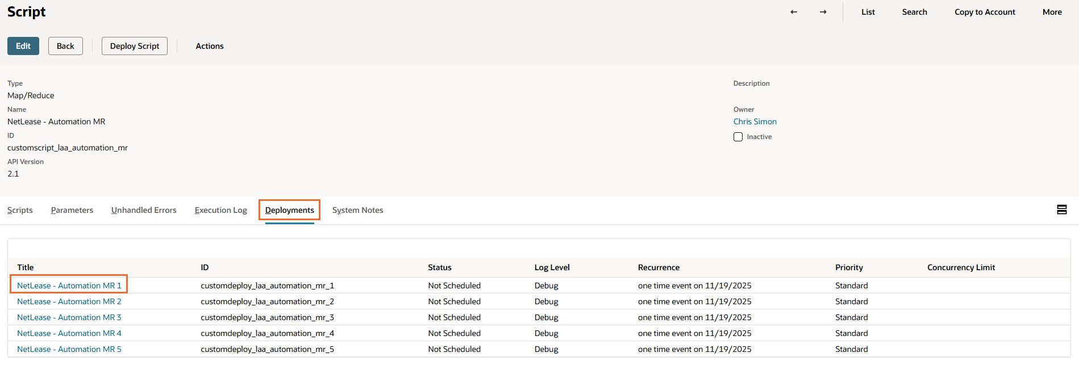Open the List view link
The width and height of the screenshot is (1079, 365).
pos(868,12)
